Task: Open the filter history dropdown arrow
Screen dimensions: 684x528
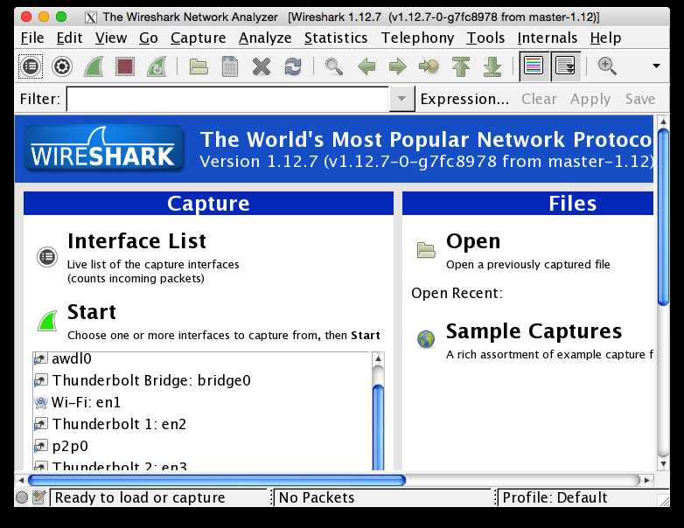Action: [401, 99]
